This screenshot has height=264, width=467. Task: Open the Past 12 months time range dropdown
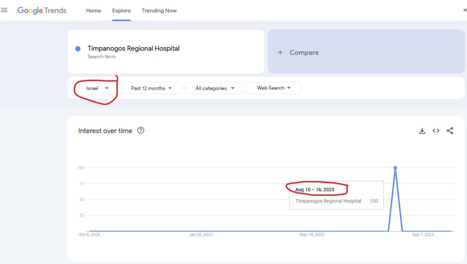tap(151, 88)
